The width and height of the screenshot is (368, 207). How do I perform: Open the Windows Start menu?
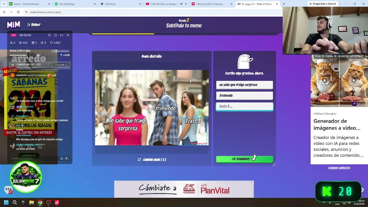[x=6, y=202]
